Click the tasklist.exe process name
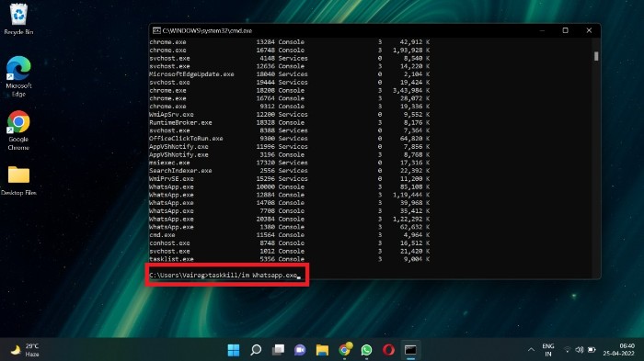644x361 pixels. click(x=171, y=259)
